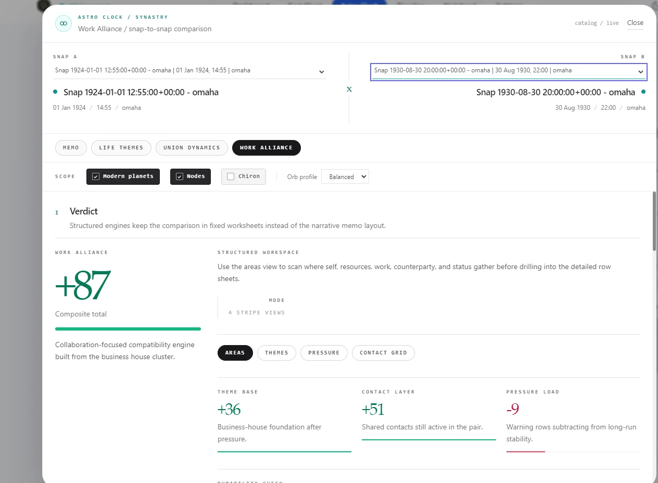The height and width of the screenshot is (483, 658).
Task: Click the +87 composite total score
Action: [83, 285]
